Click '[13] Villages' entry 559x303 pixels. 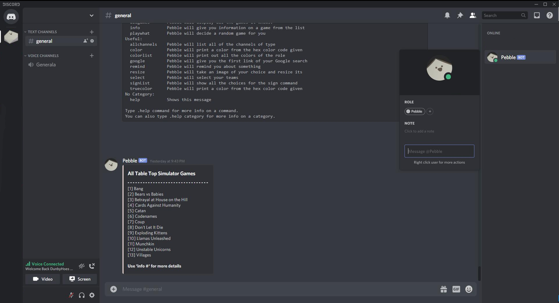(x=139, y=255)
